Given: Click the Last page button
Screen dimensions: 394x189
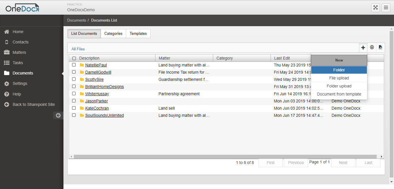Looking at the screenshot, I should coord(368,163).
